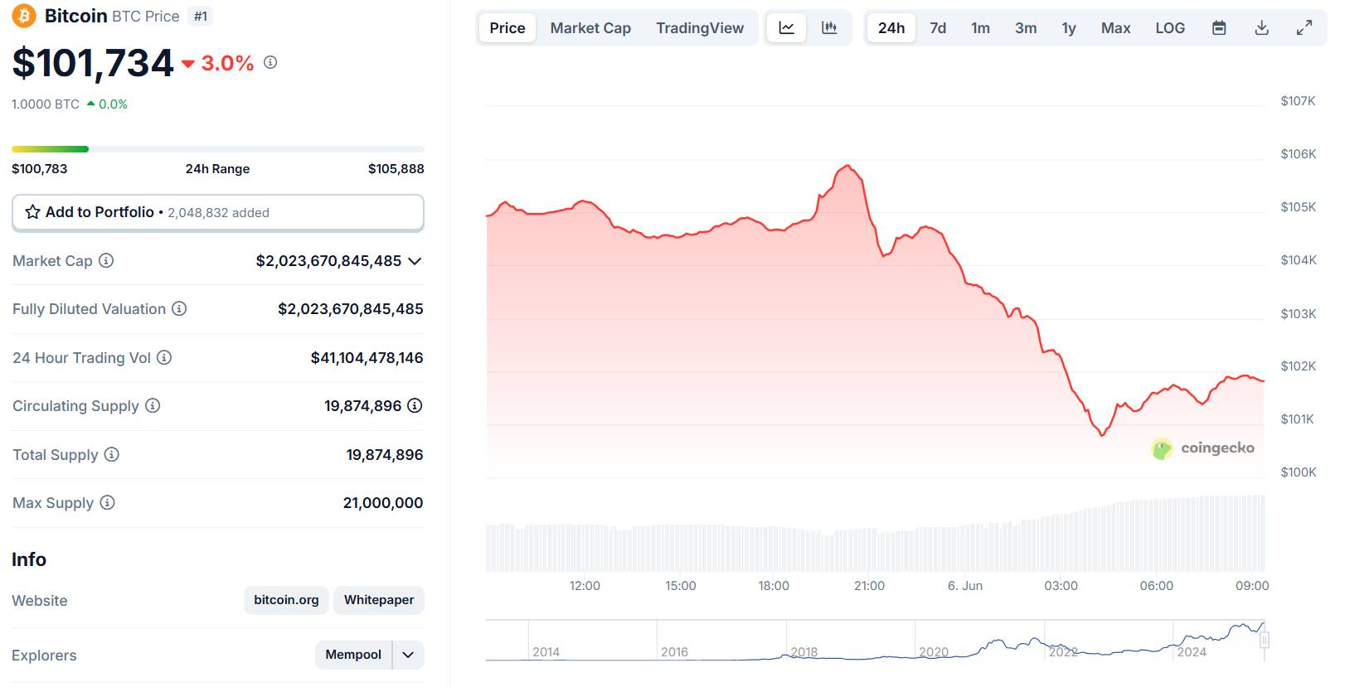Switch to the Market Cap tab

click(x=590, y=28)
